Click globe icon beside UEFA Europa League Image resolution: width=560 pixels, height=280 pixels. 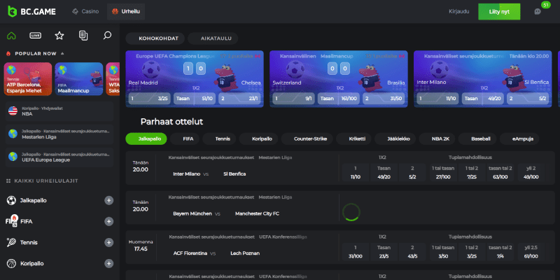[x=13, y=157]
